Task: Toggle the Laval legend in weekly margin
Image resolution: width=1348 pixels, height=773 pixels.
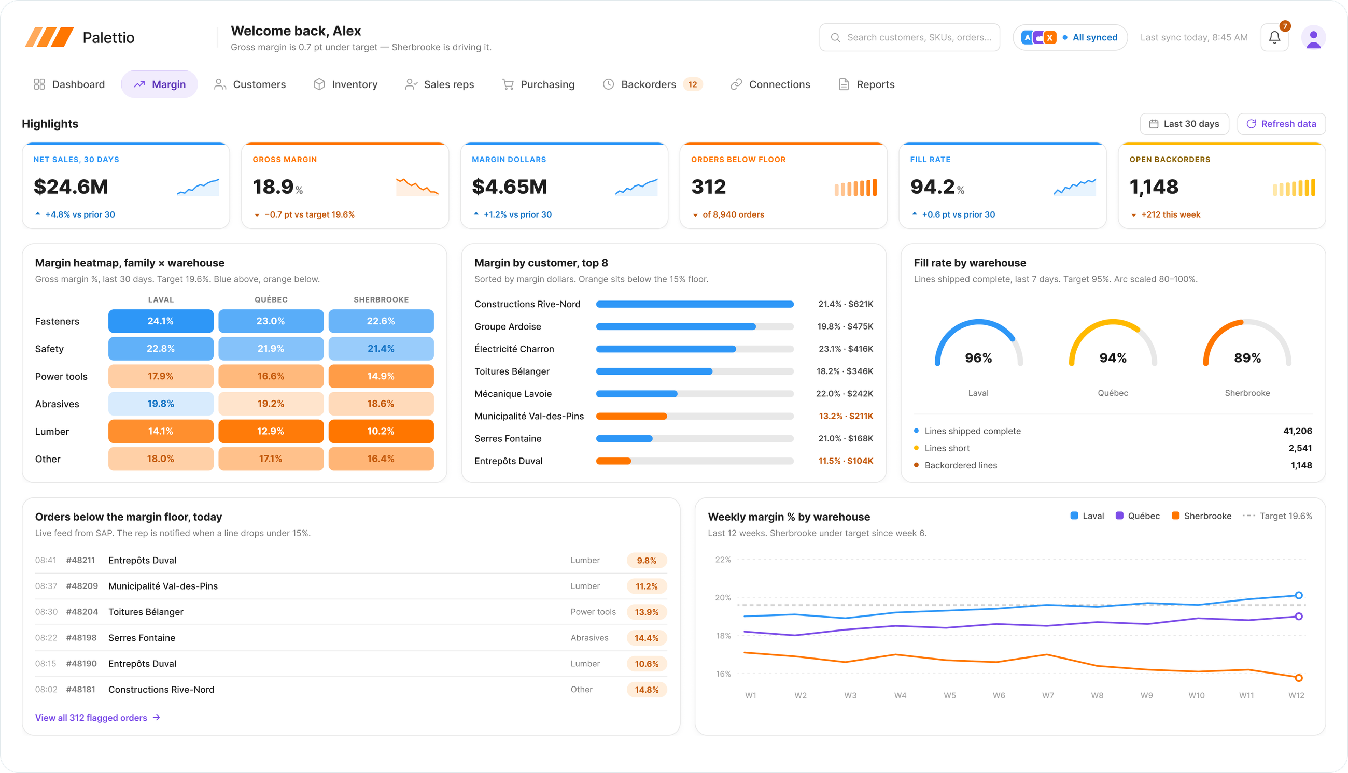Action: [x=1087, y=516]
